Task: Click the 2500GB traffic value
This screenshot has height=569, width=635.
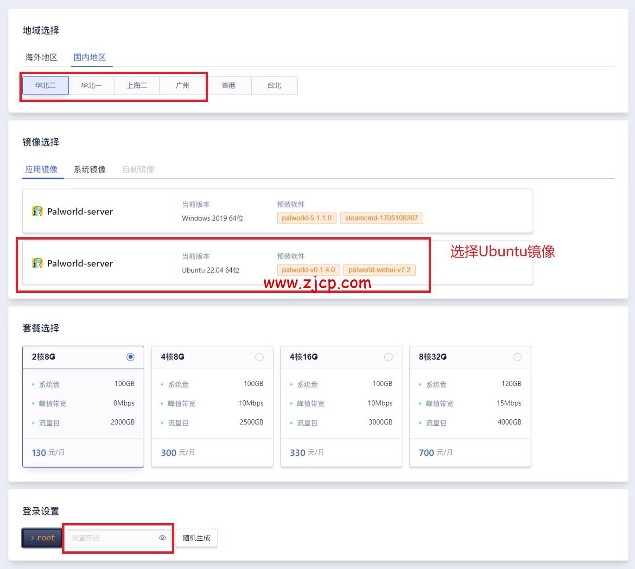Action: (x=251, y=422)
